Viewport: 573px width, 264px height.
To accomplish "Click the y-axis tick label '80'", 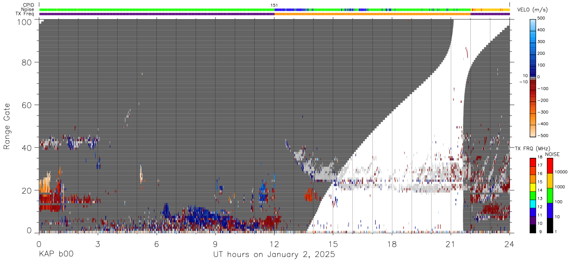I will (27, 62).
